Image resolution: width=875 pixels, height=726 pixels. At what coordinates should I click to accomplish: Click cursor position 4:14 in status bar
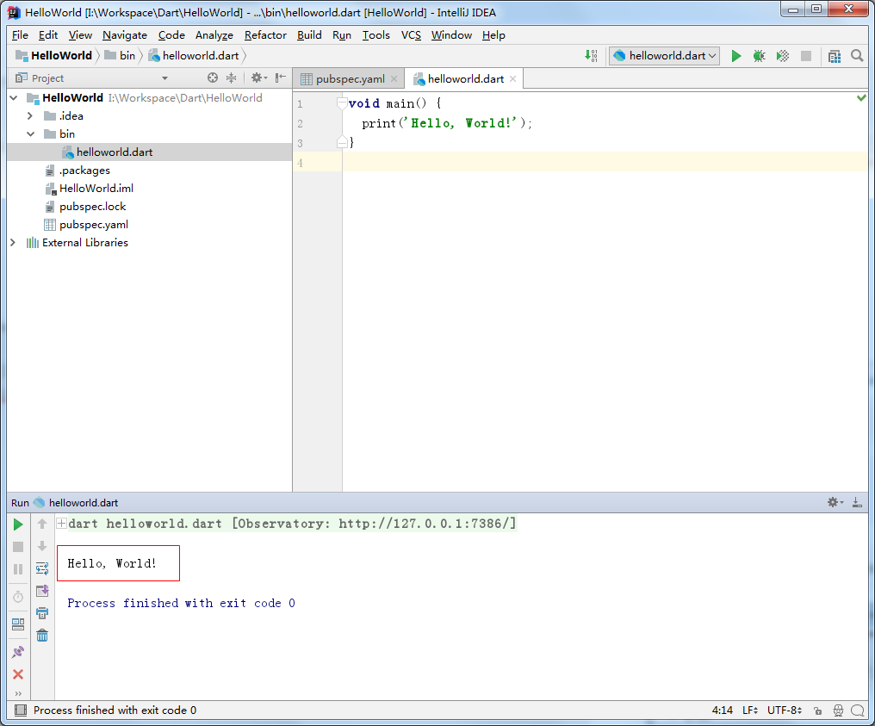(x=722, y=710)
